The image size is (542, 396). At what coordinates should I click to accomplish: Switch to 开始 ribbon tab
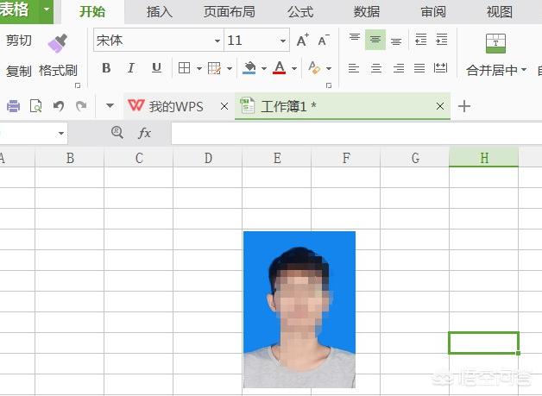pyautogui.click(x=92, y=12)
